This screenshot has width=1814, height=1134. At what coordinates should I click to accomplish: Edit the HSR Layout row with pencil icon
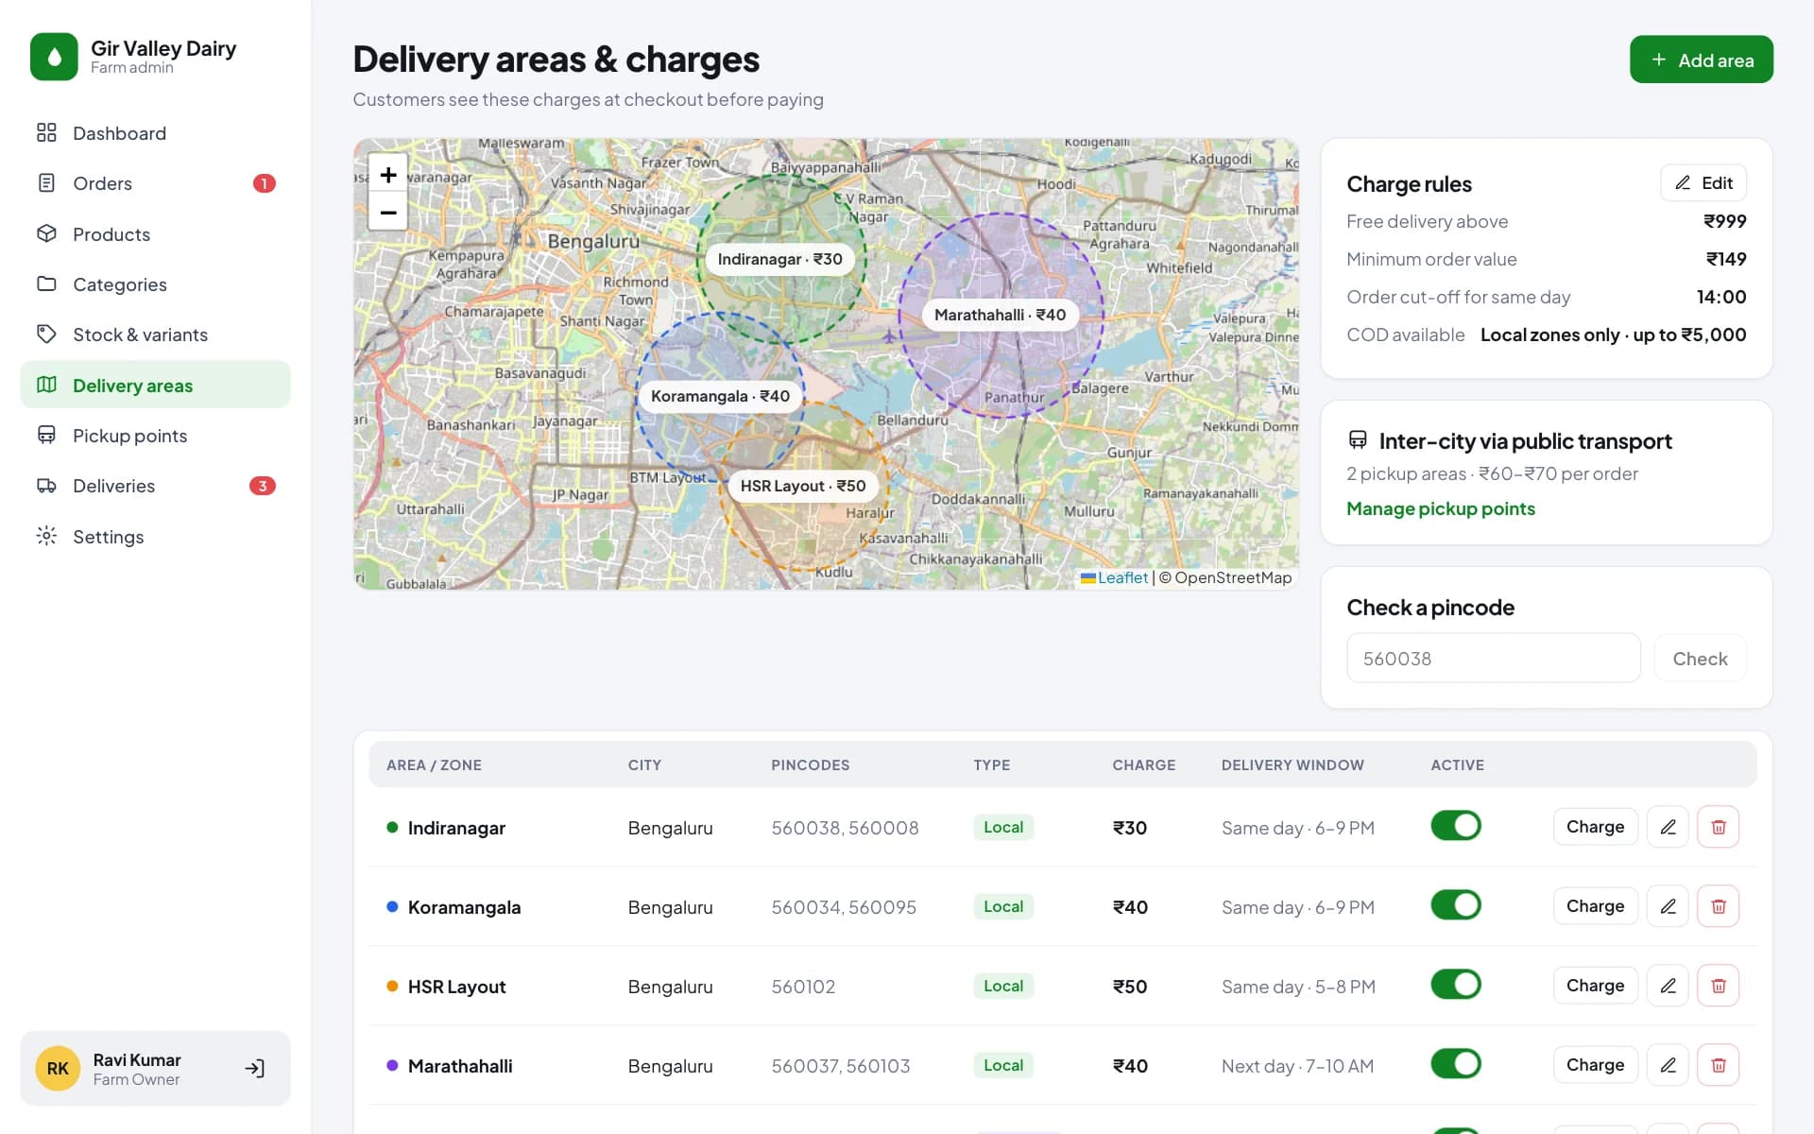(1668, 986)
